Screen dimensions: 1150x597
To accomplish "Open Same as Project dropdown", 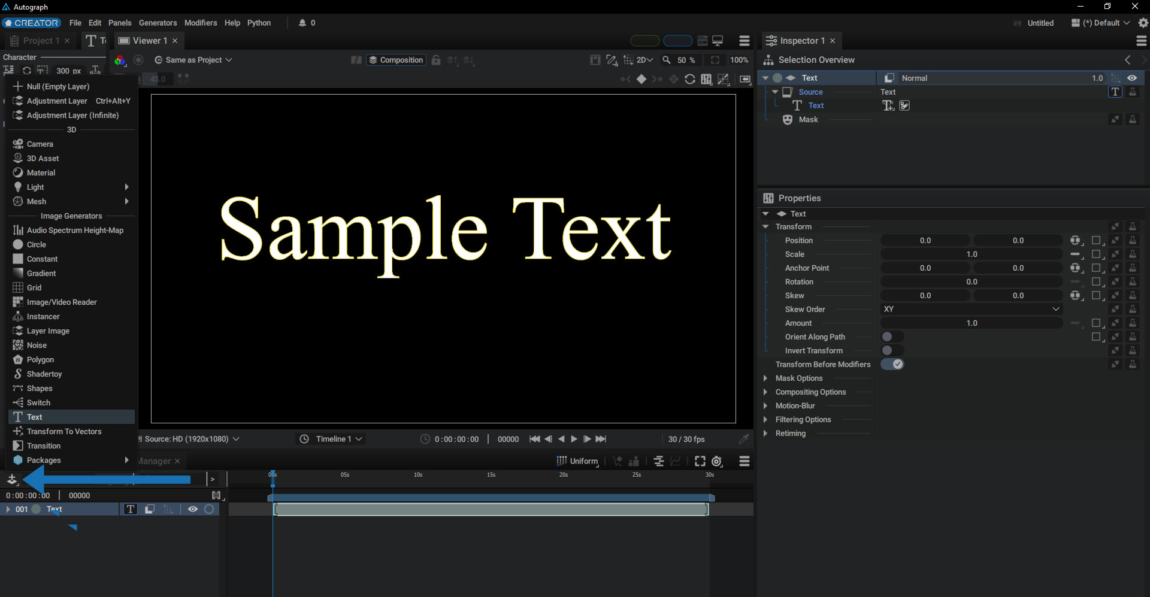I will 193,60.
